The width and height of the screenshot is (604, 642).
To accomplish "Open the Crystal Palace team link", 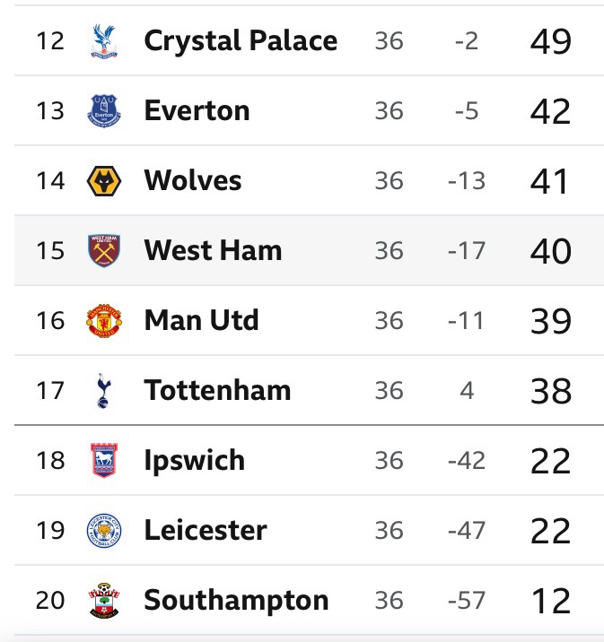I will pos(241,41).
